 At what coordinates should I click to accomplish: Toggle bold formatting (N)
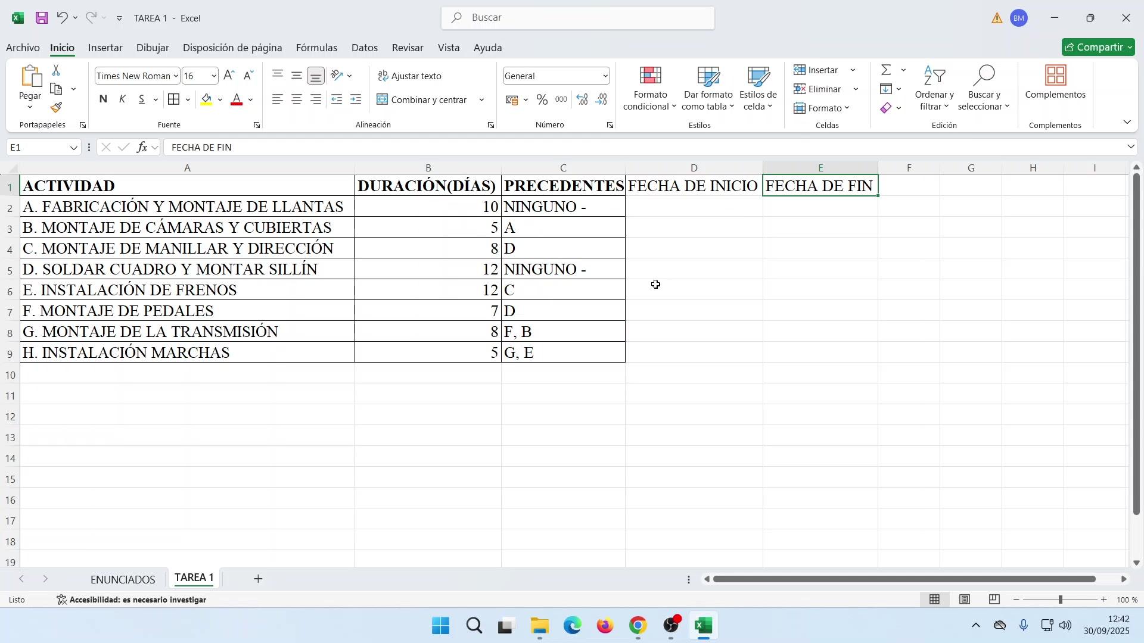pyautogui.click(x=103, y=99)
